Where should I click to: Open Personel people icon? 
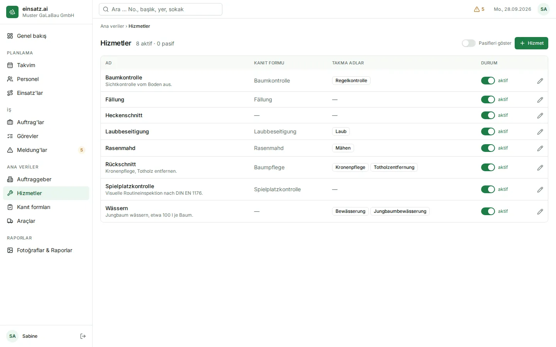pyautogui.click(x=10, y=79)
